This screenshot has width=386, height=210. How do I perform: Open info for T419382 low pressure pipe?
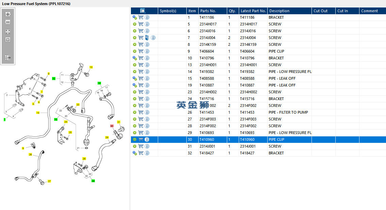tap(147, 72)
